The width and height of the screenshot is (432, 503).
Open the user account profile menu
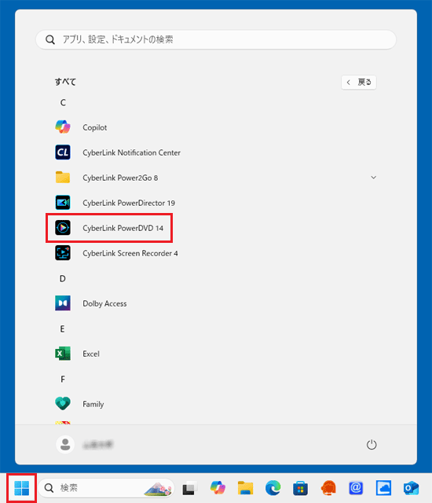[85, 445]
